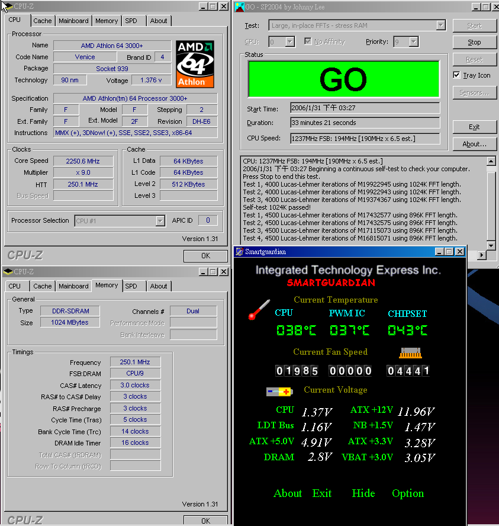Click the green GO status indicator
The image size is (499, 526).
(x=343, y=79)
